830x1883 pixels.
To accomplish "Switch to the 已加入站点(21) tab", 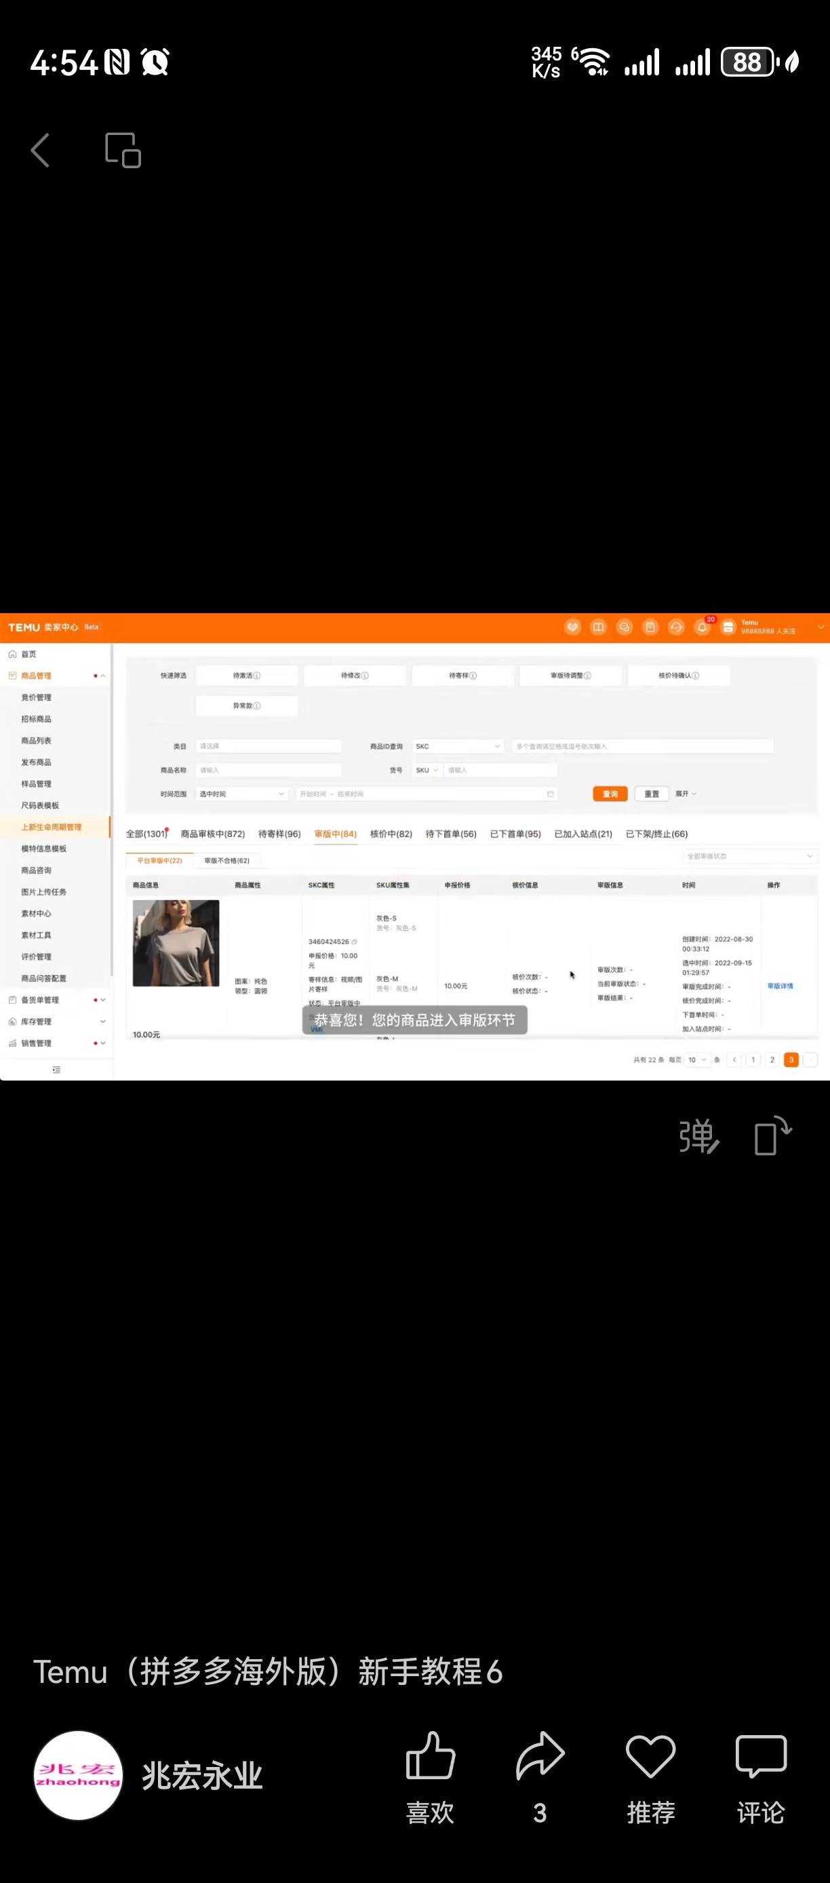I will click(x=583, y=834).
